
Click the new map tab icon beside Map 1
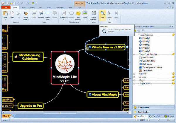tap(12, 116)
